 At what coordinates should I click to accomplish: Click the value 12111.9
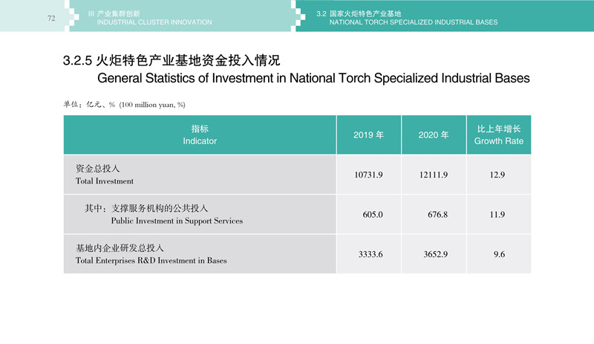click(x=434, y=175)
